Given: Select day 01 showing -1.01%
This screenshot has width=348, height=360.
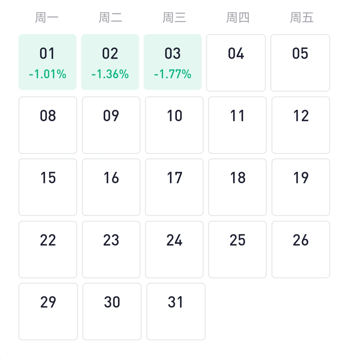Looking at the screenshot, I should click(x=47, y=62).
